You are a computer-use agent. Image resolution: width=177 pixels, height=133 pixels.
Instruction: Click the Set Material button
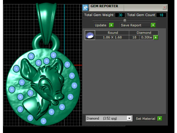pyautogui.click(x=146, y=119)
